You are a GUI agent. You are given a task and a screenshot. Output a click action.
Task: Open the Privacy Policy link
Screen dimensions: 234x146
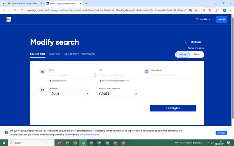[91, 135]
